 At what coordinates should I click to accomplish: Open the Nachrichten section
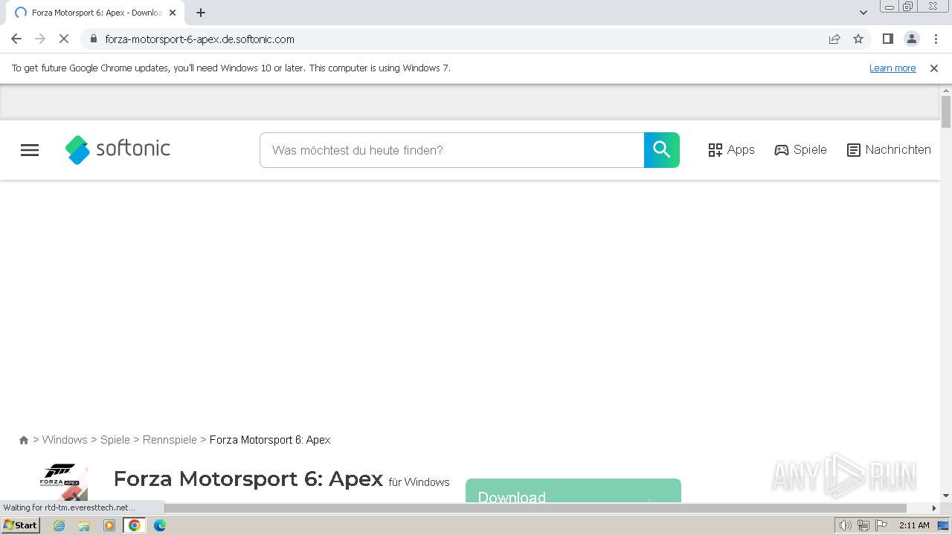pyautogui.click(x=889, y=150)
